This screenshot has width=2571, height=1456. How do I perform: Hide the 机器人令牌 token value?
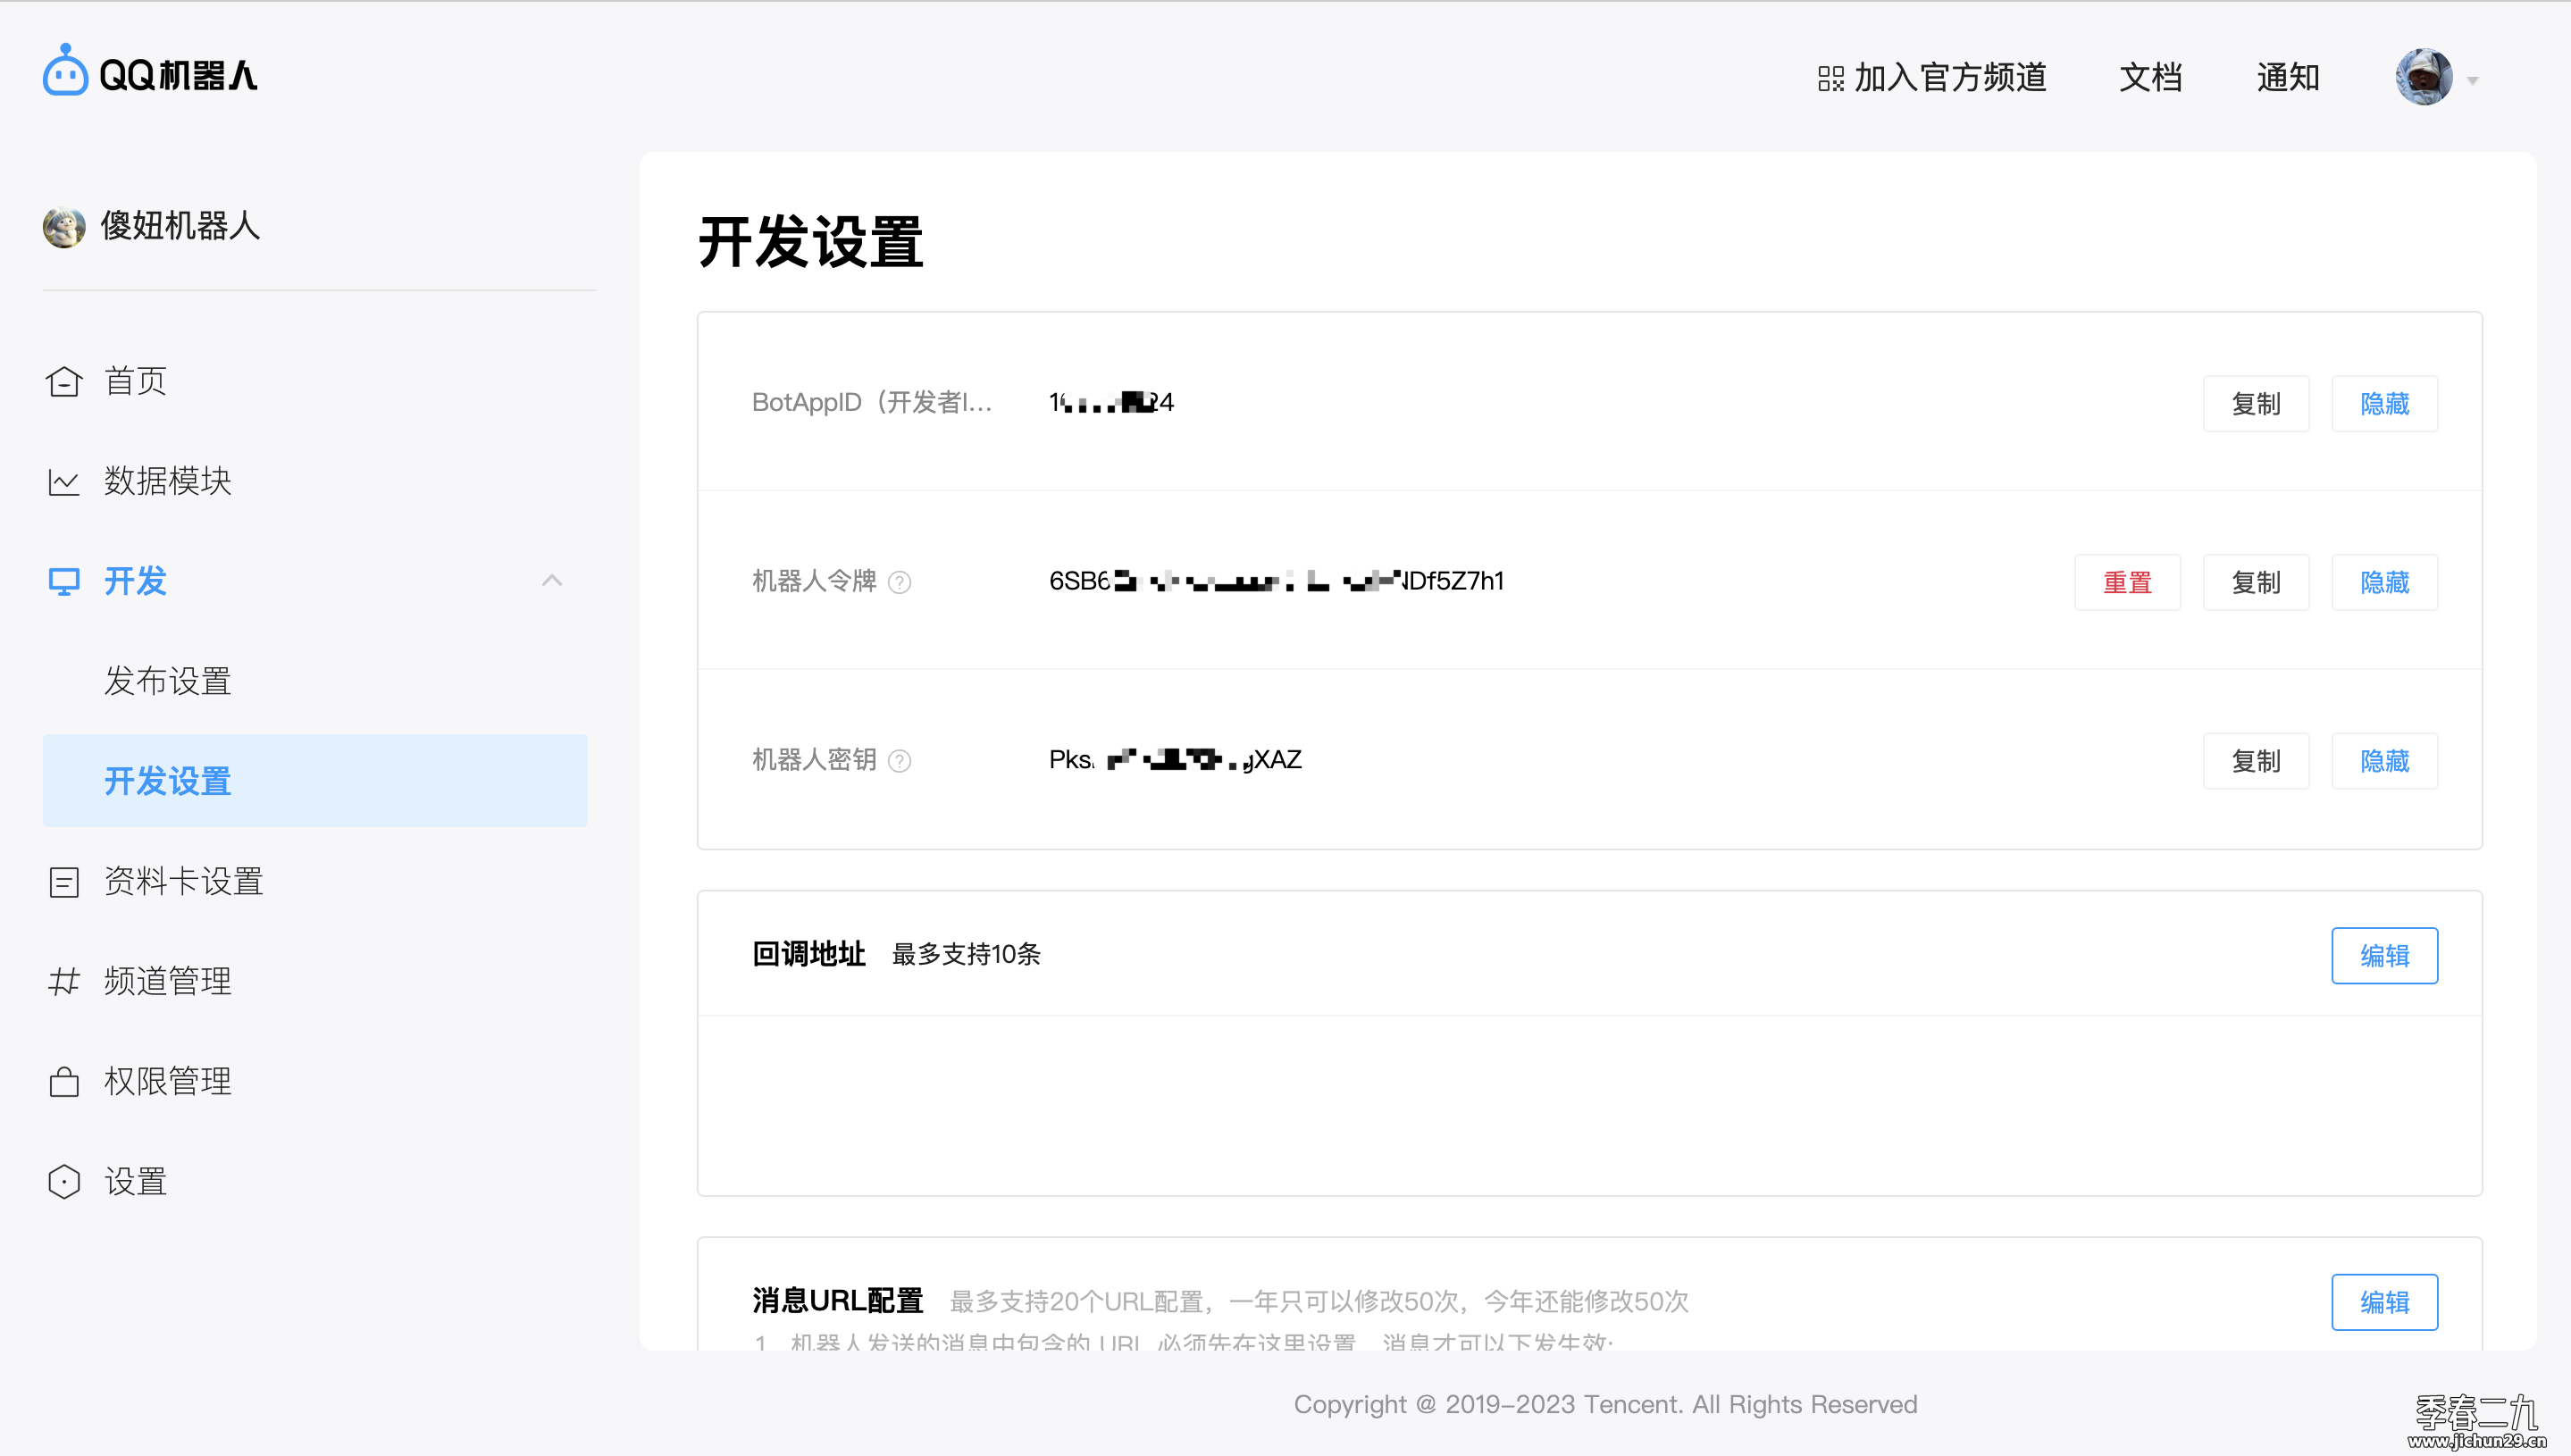(2384, 582)
